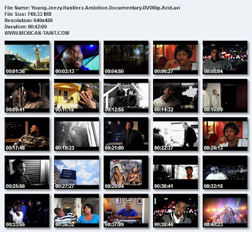
Task: Open the thumbnail stamped 00:01:36
Action: pyautogui.click(x=27, y=57)
